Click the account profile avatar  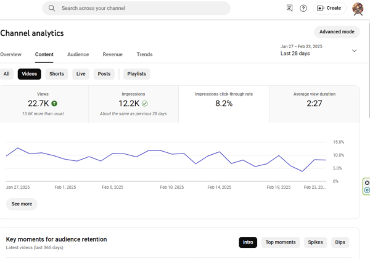[358, 8]
